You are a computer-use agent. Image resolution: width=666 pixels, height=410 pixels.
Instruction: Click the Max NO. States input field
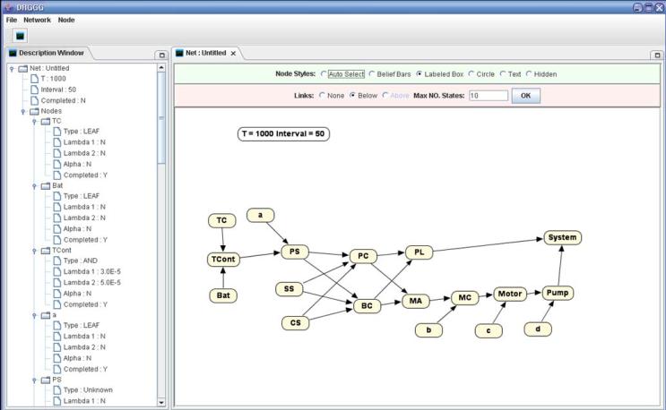pyautogui.click(x=488, y=95)
